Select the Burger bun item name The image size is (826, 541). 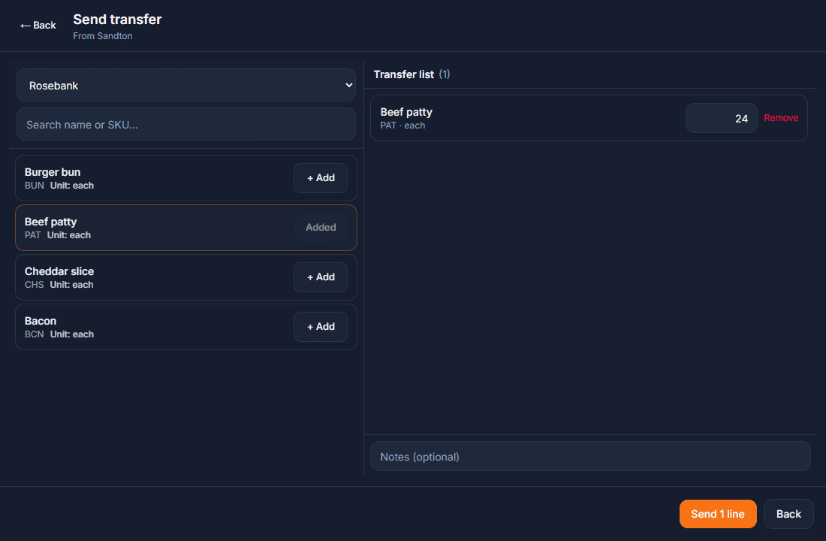tap(53, 172)
